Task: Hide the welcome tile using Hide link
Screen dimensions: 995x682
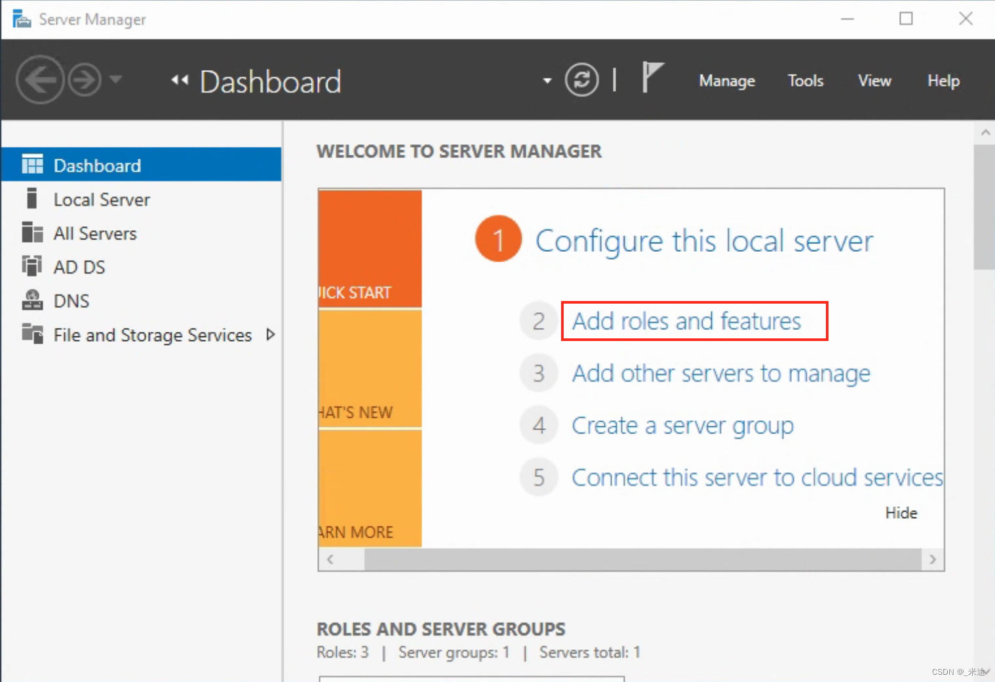Action: [x=901, y=513]
